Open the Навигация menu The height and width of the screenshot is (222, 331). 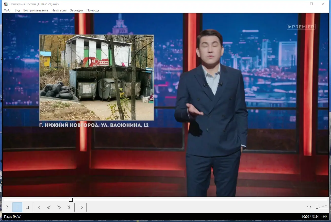click(59, 10)
